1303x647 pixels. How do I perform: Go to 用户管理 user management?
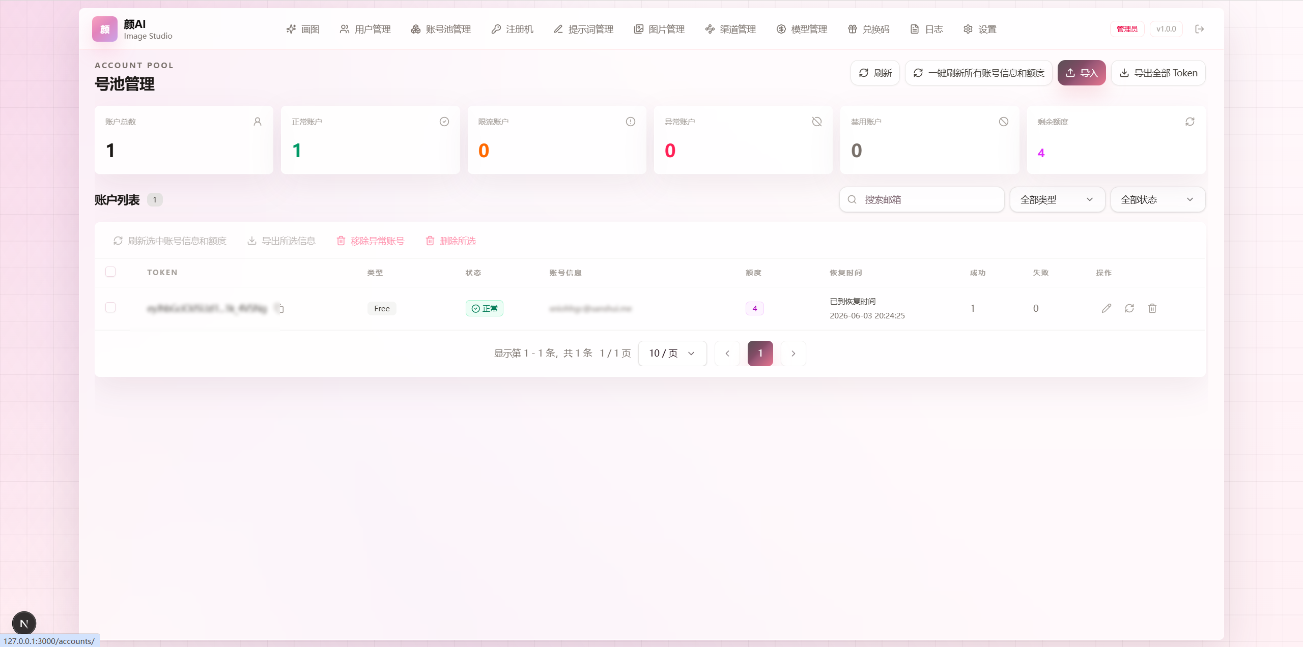pyautogui.click(x=365, y=29)
